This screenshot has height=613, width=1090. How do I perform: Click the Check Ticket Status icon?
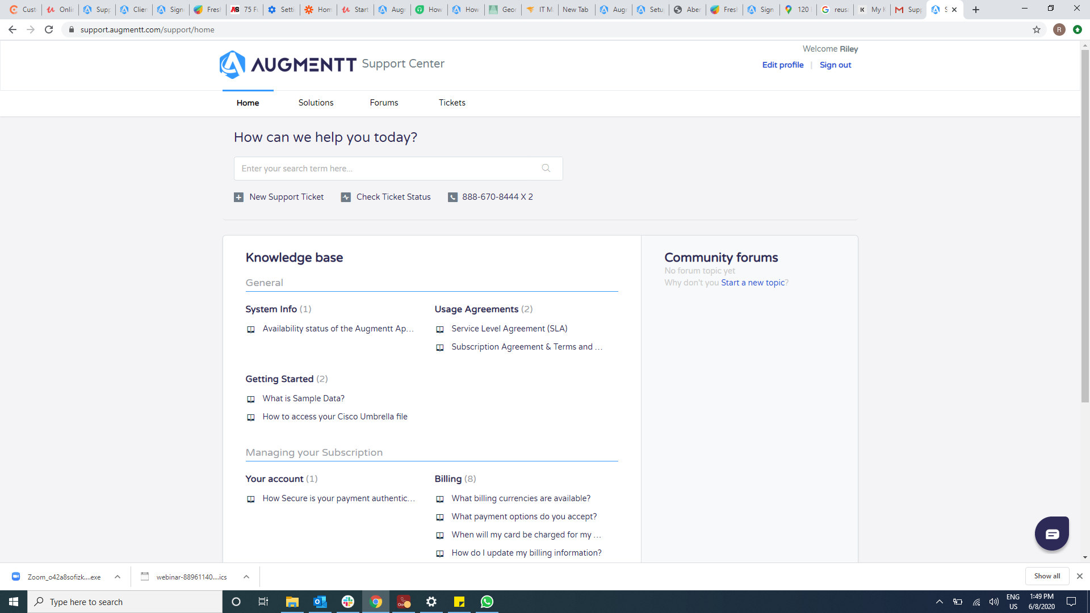pyautogui.click(x=345, y=197)
